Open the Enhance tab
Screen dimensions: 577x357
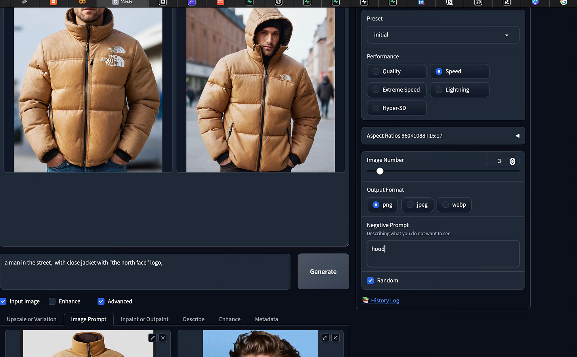tap(230, 319)
